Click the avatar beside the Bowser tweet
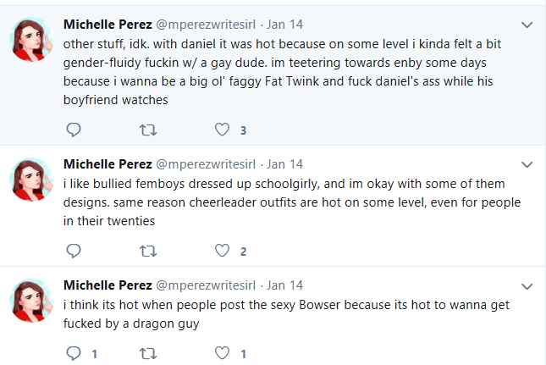Viewport: 546px width, 365px height. point(31,301)
